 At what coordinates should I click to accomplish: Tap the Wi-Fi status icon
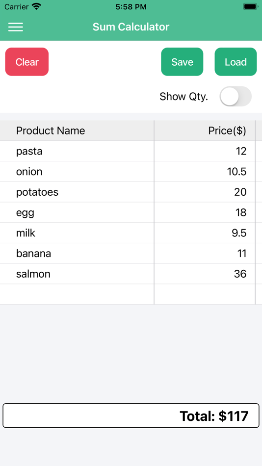click(37, 6)
